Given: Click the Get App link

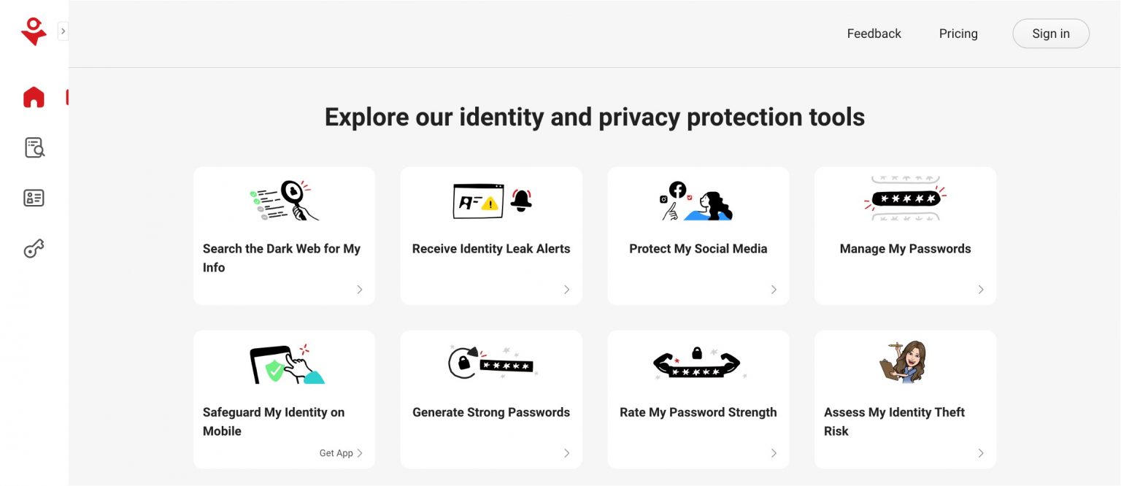Looking at the screenshot, I should tap(341, 453).
